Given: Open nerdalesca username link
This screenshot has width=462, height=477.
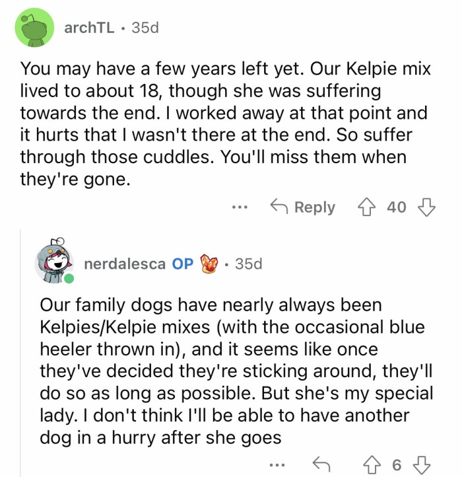Looking at the screenshot, I should pos(124,264).
